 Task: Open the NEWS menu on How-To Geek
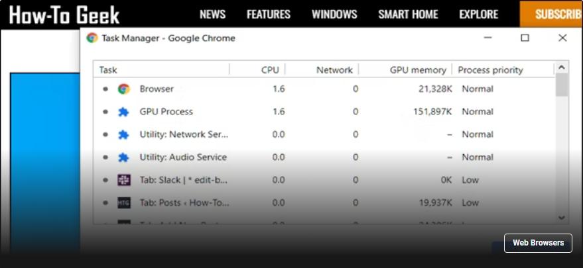pos(212,15)
